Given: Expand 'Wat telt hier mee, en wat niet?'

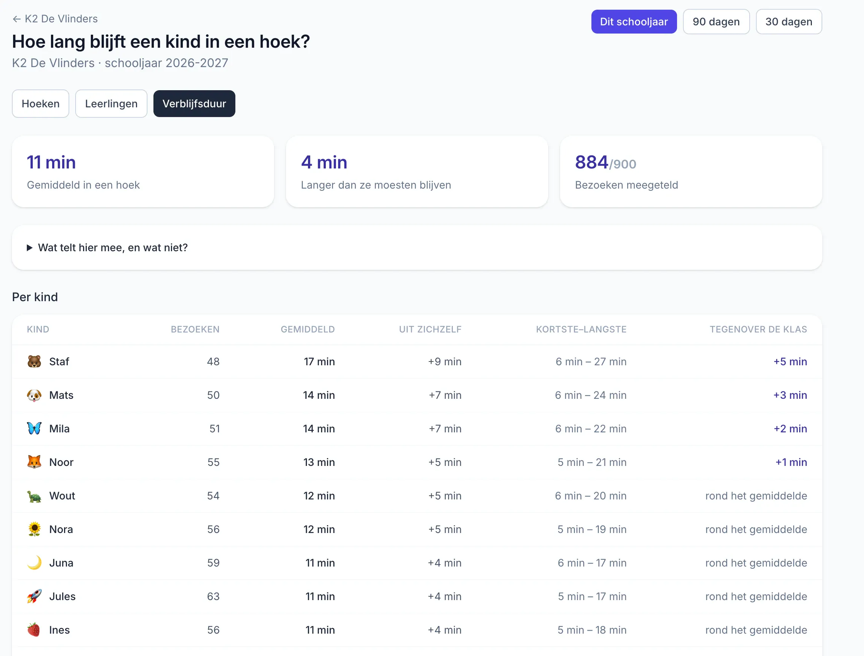Looking at the screenshot, I should (417, 247).
